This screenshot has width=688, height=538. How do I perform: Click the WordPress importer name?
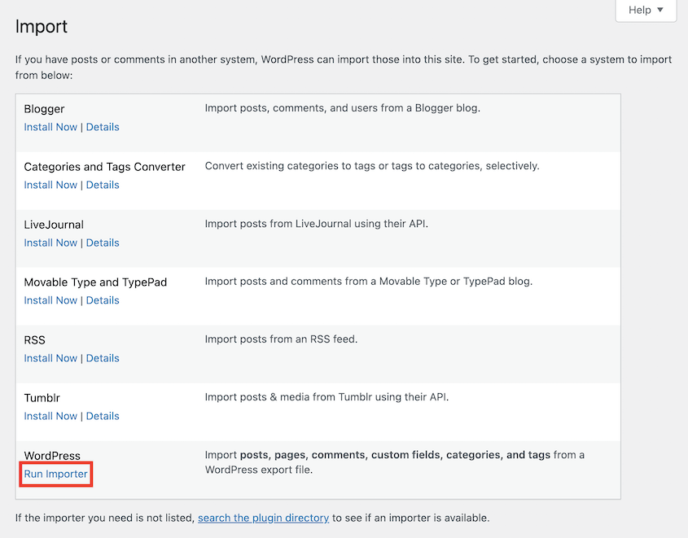[52, 456]
